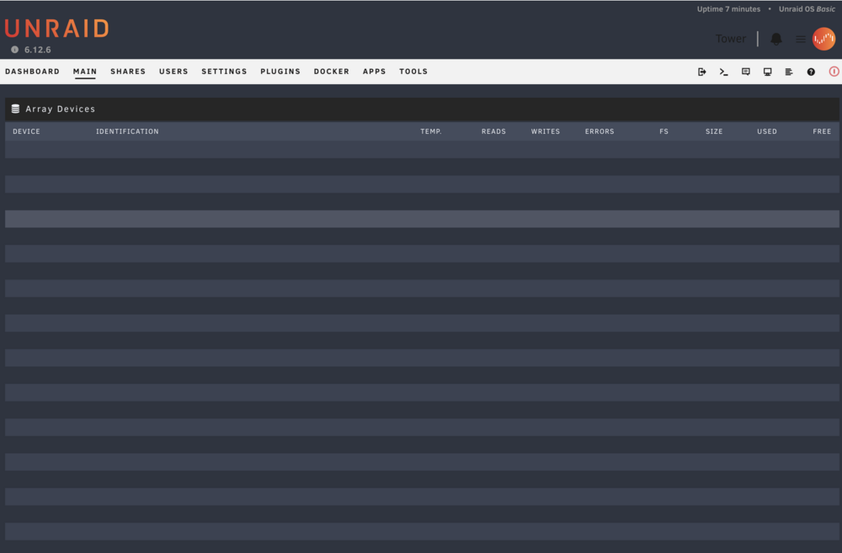Click the Tower server name
Viewport: 842px width, 553px height.
point(730,39)
